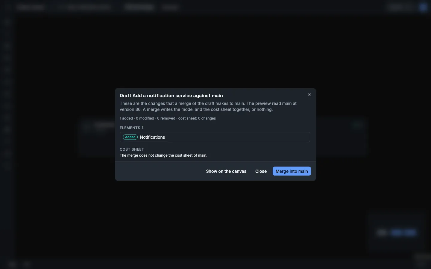Close the draft preview dialog with X icon
Image resolution: width=431 pixels, height=269 pixels.
[x=309, y=95]
